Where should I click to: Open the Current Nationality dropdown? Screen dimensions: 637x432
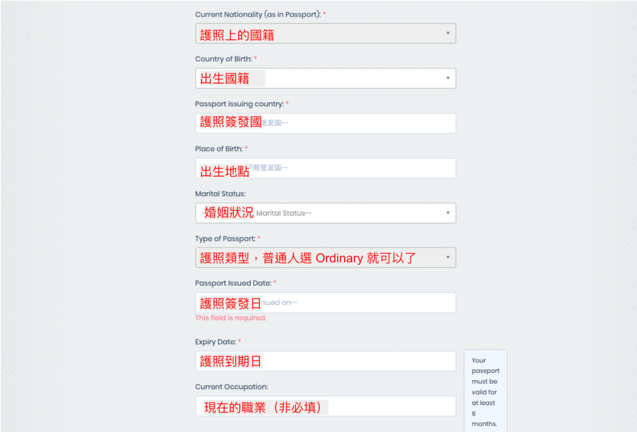(325, 34)
